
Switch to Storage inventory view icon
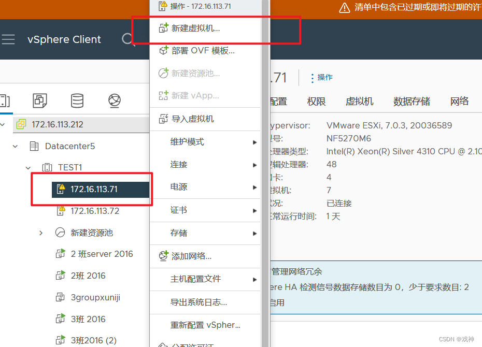click(77, 100)
